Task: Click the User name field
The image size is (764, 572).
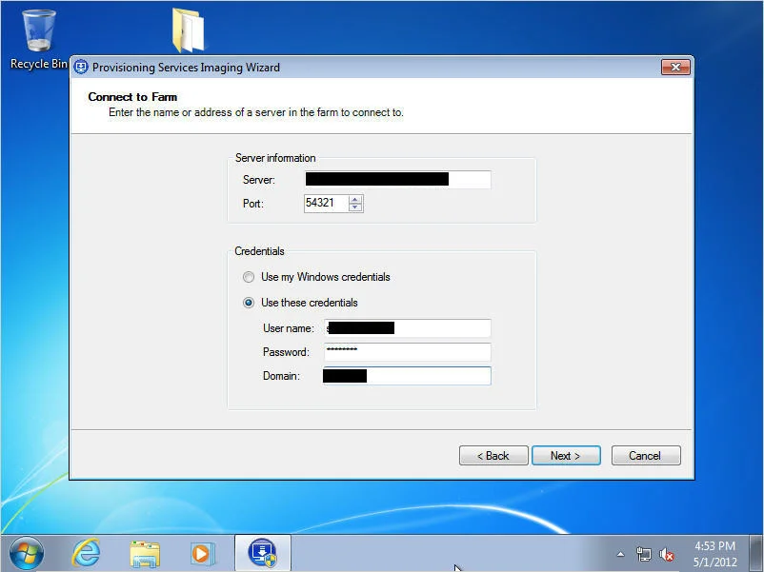Action: pos(408,328)
